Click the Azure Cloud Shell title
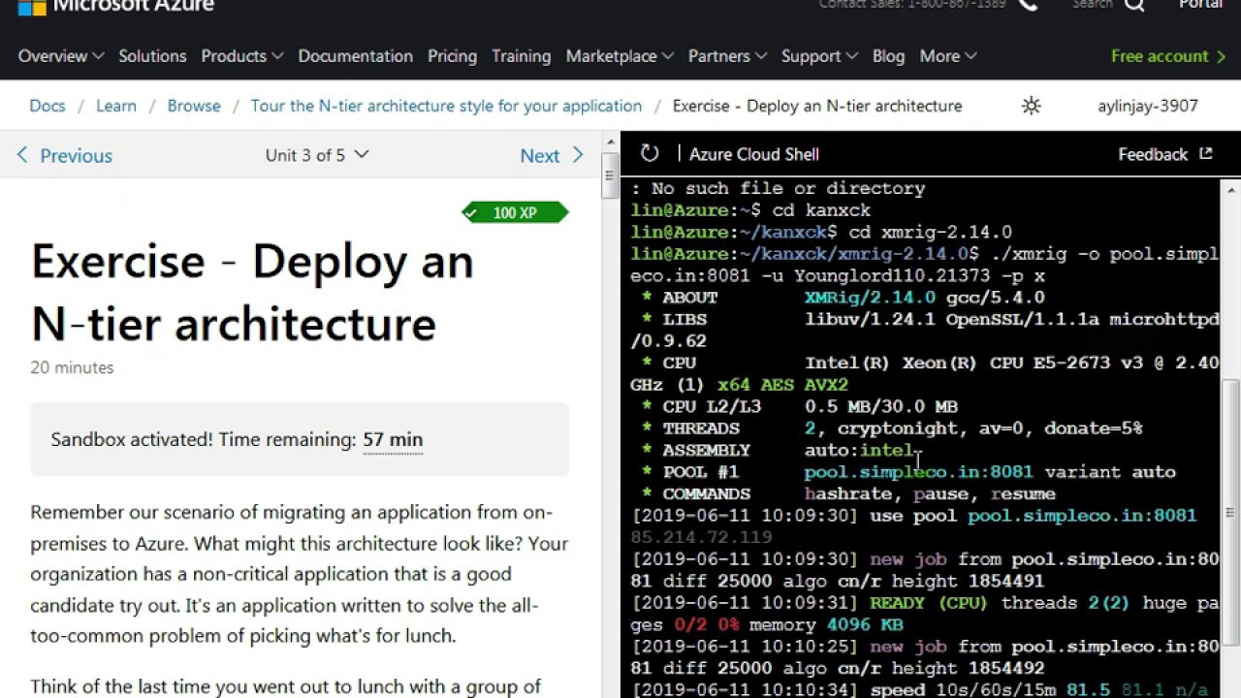This screenshot has height=698, width=1241. click(x=754, y=154)
